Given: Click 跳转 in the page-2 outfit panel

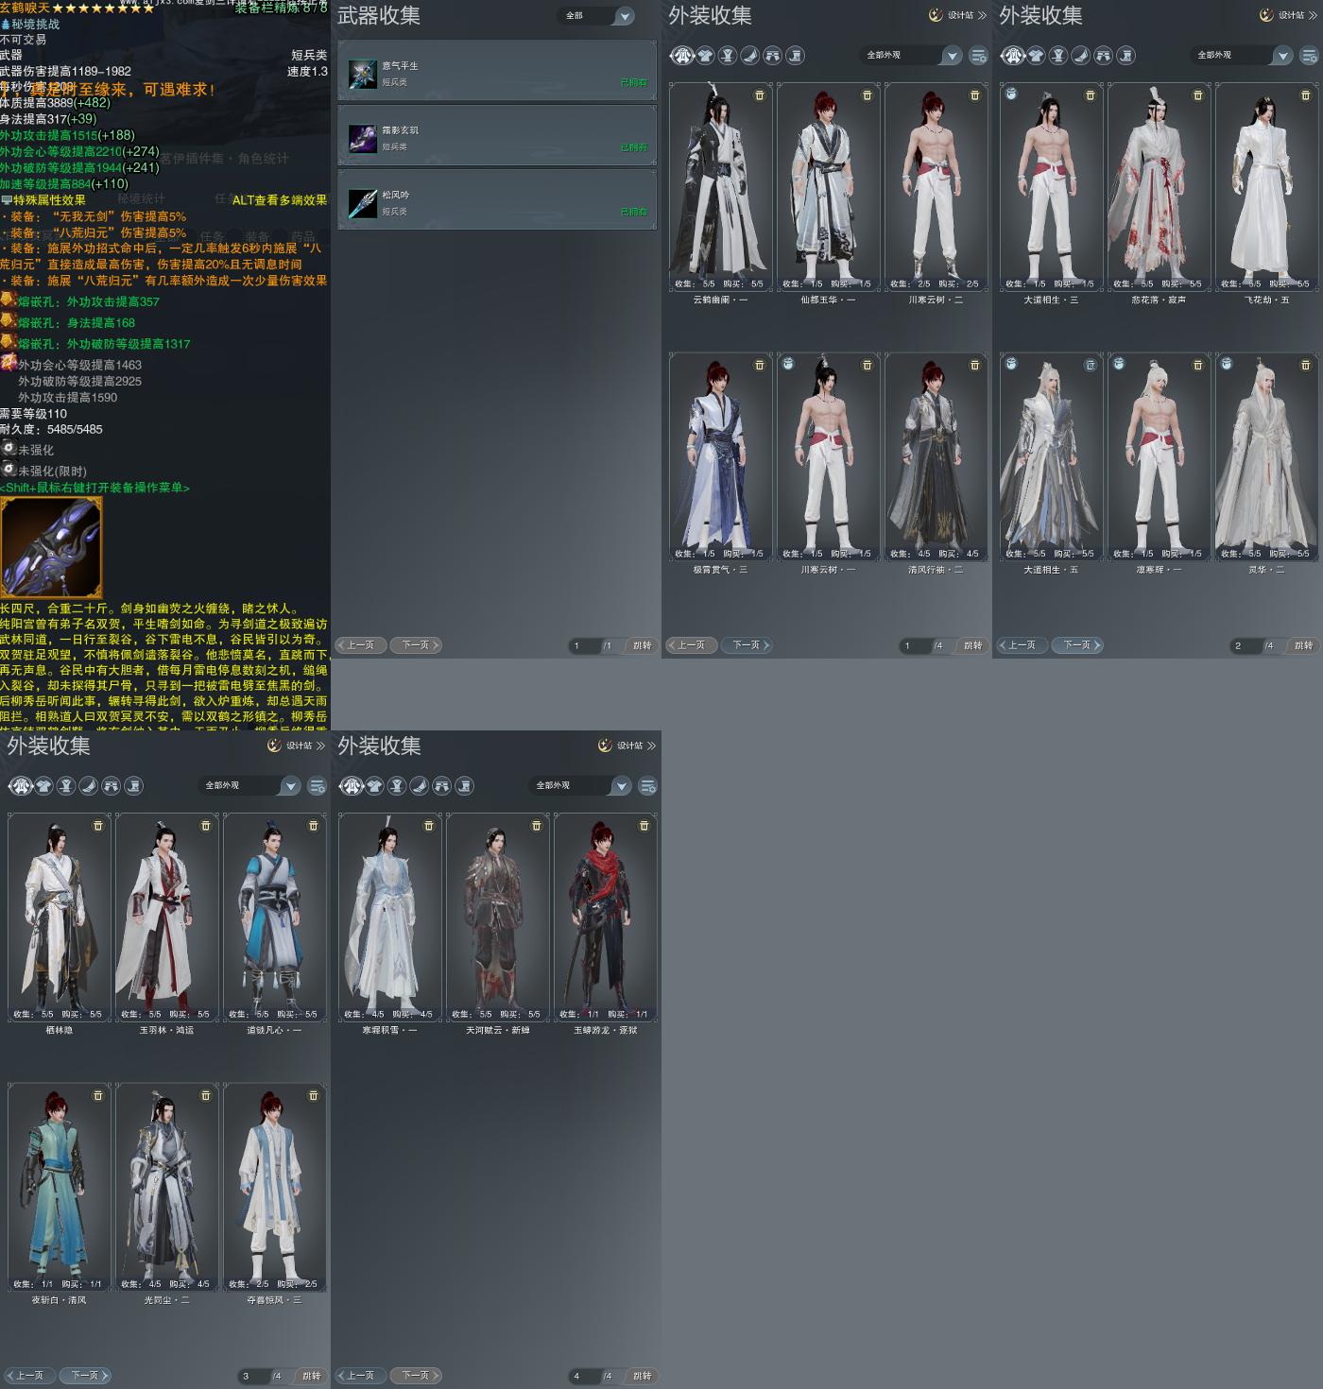Looking at the screenshot, I should click(x=1304, y=645).
